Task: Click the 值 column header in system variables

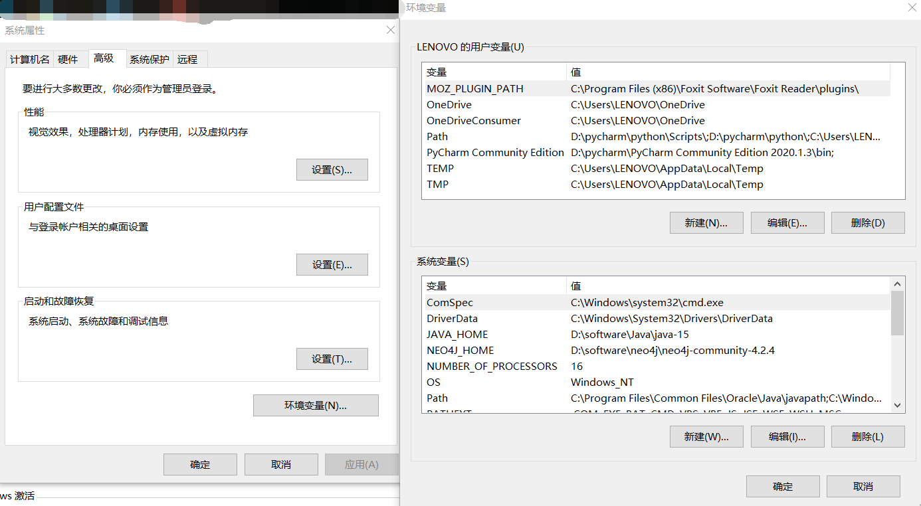Action: [x=728, y=286]
